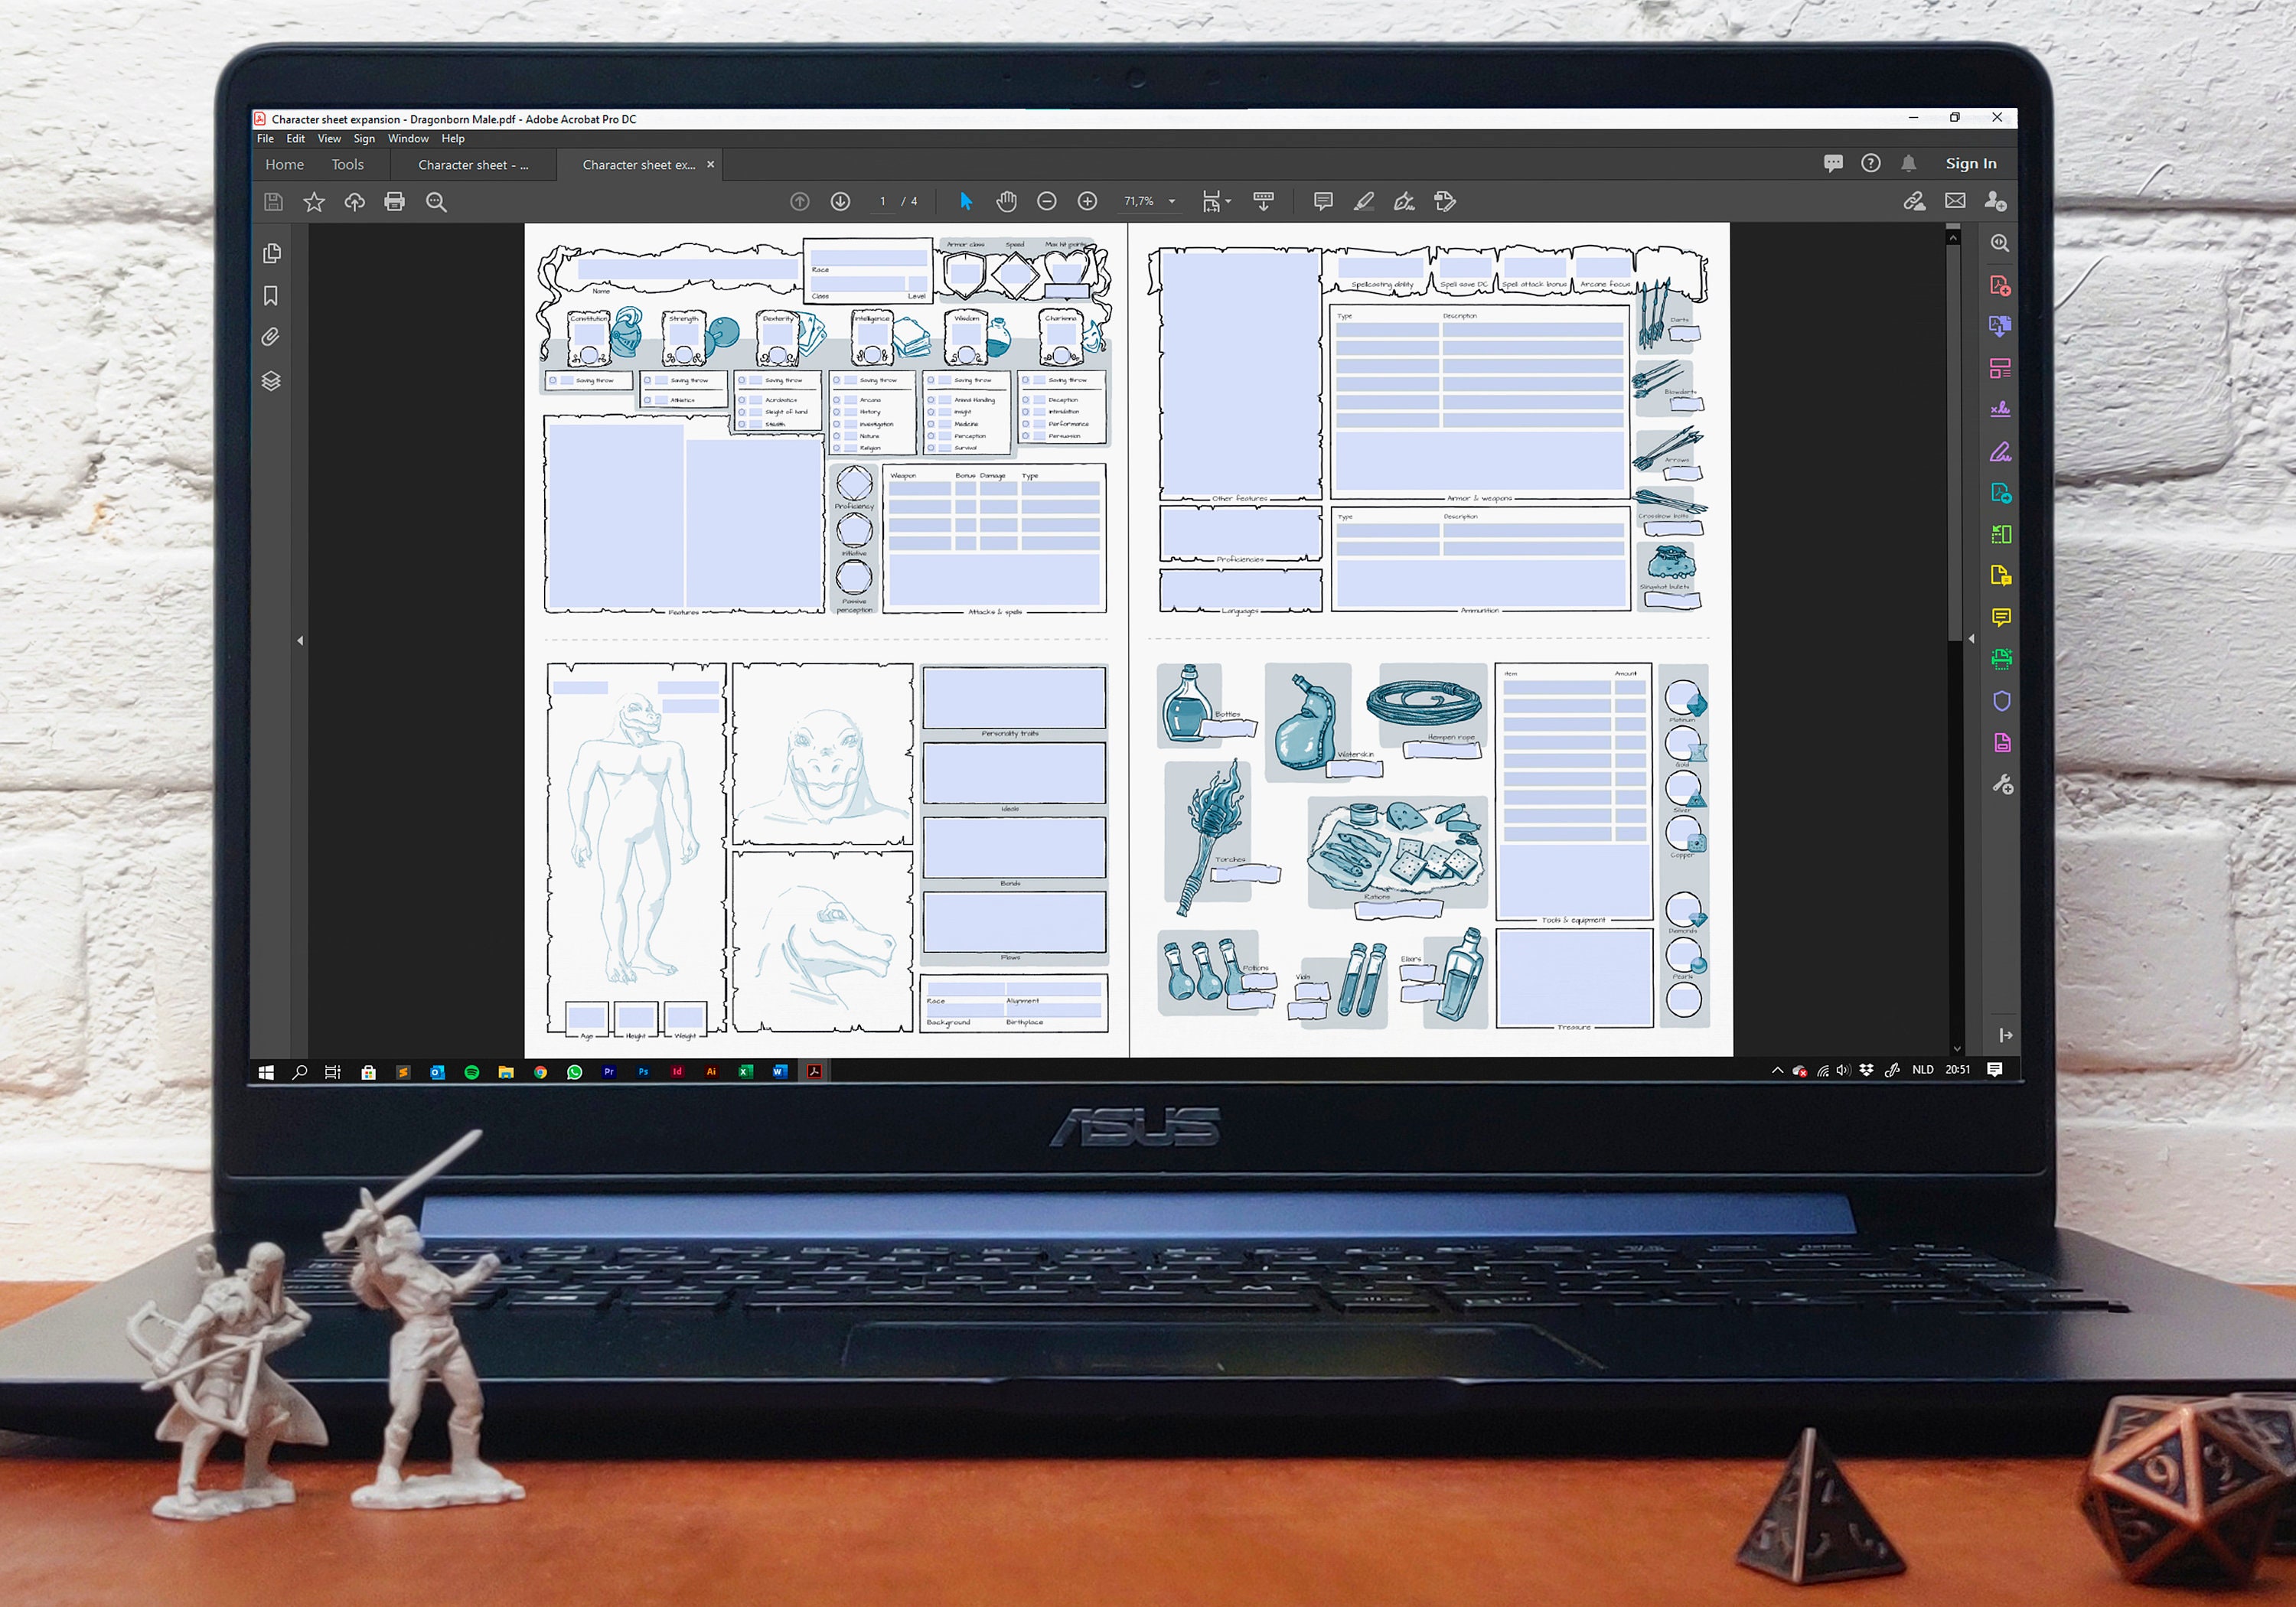Select the Hand tool in the toolbar
Image resolution: width=2296 pixels, height=1607 pixels.
[x=1006, y=201]
